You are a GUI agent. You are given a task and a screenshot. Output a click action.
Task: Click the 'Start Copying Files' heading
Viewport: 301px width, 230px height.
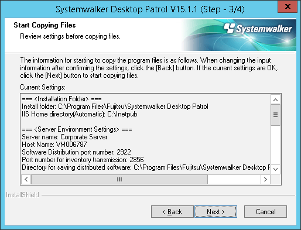click(x=45, y=25)
